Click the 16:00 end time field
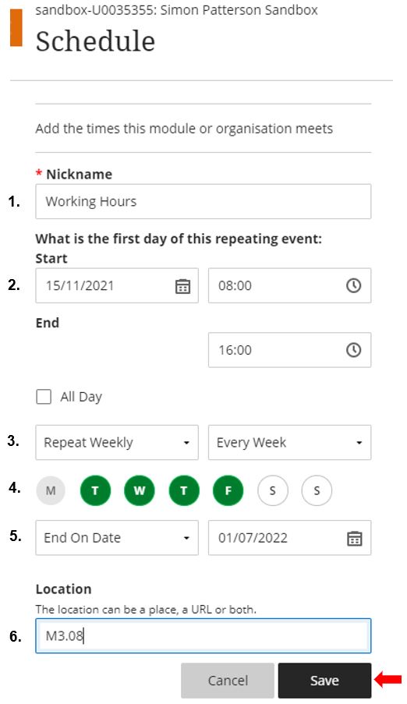 [290, 350]
